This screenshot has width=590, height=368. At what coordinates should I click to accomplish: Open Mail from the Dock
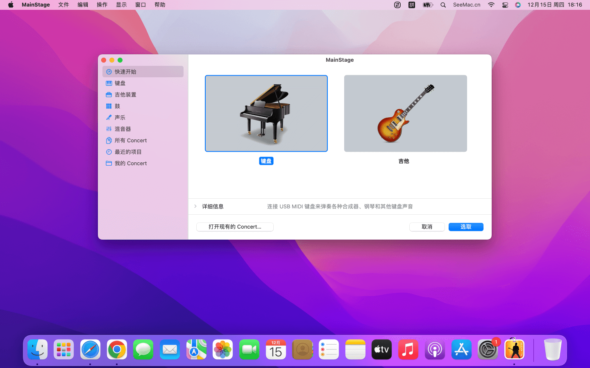click(170, 350)
